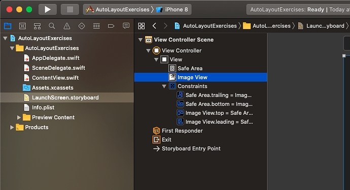350x190 pixels.
Task: Open ContentView.swift file
Action: (x=51, y=78)
